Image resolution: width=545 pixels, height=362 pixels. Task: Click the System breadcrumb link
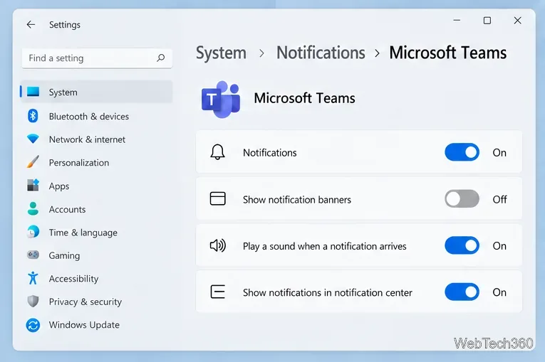pyautogui.click(x=221, y=53)
